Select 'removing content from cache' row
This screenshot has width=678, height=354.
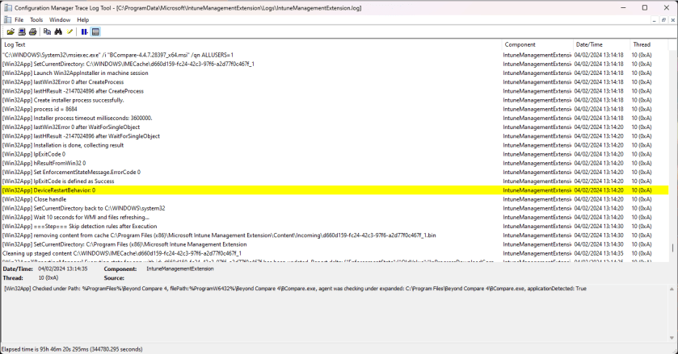[x=335, y=235]
